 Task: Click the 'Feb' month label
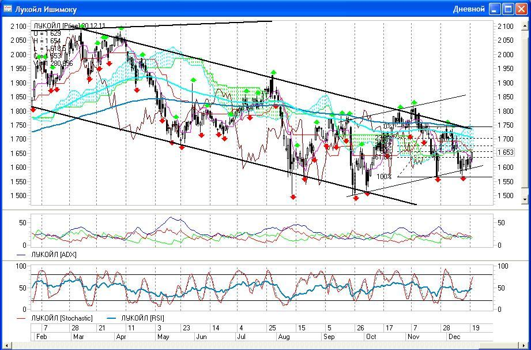[41, 337]
